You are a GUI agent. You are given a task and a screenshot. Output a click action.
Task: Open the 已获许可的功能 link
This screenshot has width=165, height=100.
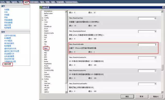pos(10,36)
